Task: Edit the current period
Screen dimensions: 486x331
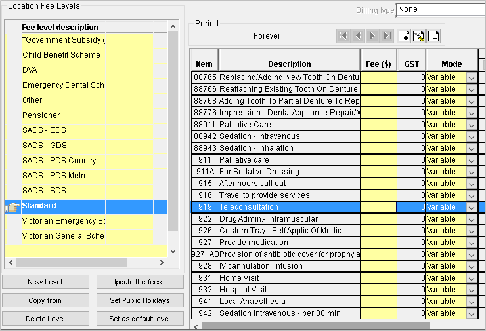Action: pos(418,36)
